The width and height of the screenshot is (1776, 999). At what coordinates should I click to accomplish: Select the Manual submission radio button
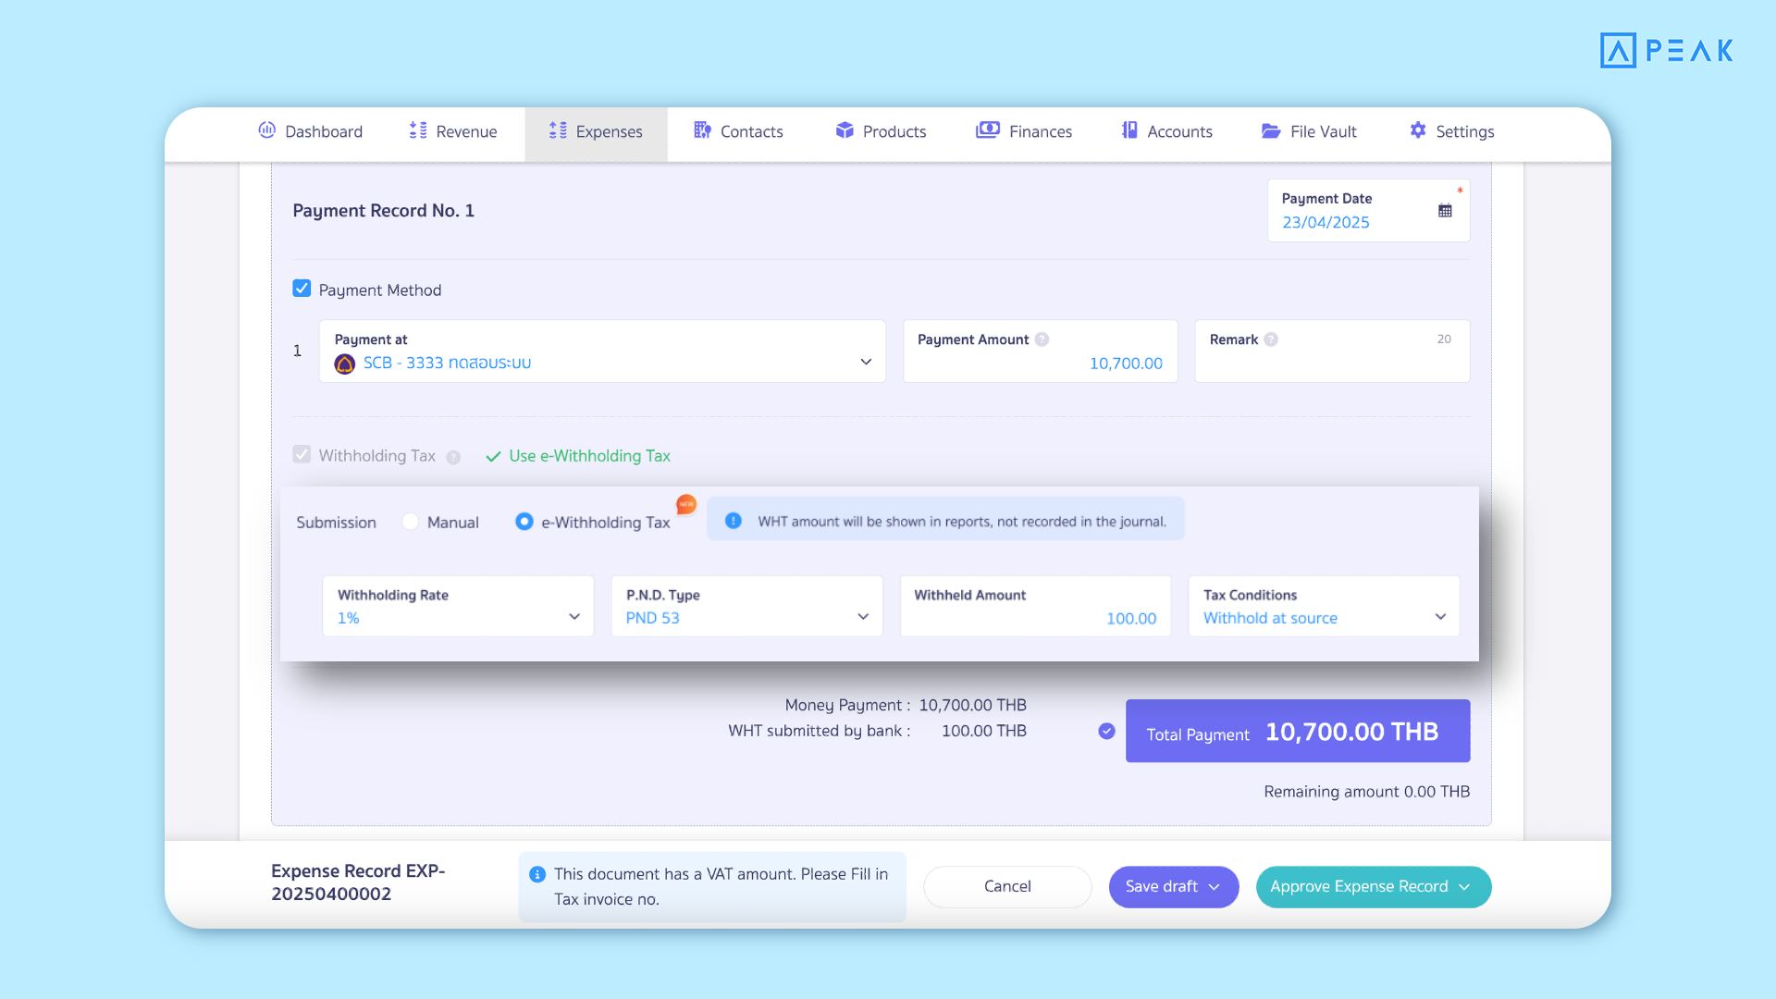[x=411, y=521]
